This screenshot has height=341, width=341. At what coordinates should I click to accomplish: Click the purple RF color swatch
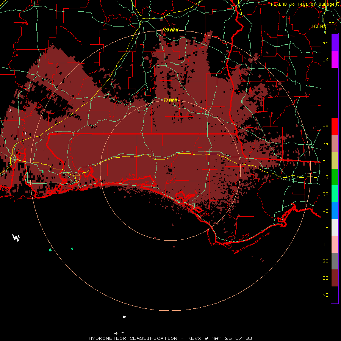[335, 42]
